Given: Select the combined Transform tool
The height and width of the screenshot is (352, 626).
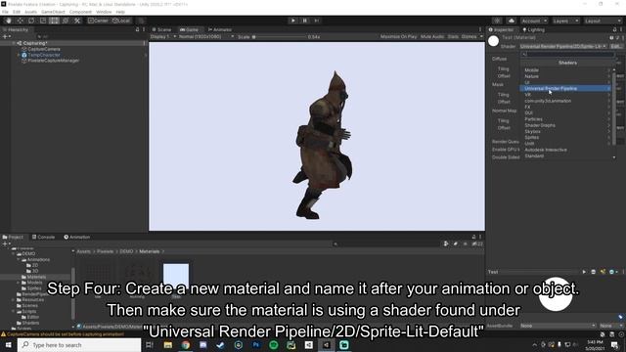Looking at the screenshot, I should tap(66, 21).
